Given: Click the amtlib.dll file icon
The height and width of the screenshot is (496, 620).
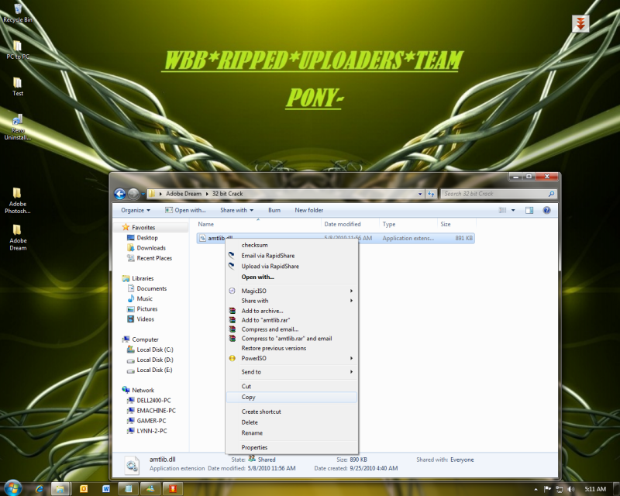Looking at the screenshot, I should (202, 238).
